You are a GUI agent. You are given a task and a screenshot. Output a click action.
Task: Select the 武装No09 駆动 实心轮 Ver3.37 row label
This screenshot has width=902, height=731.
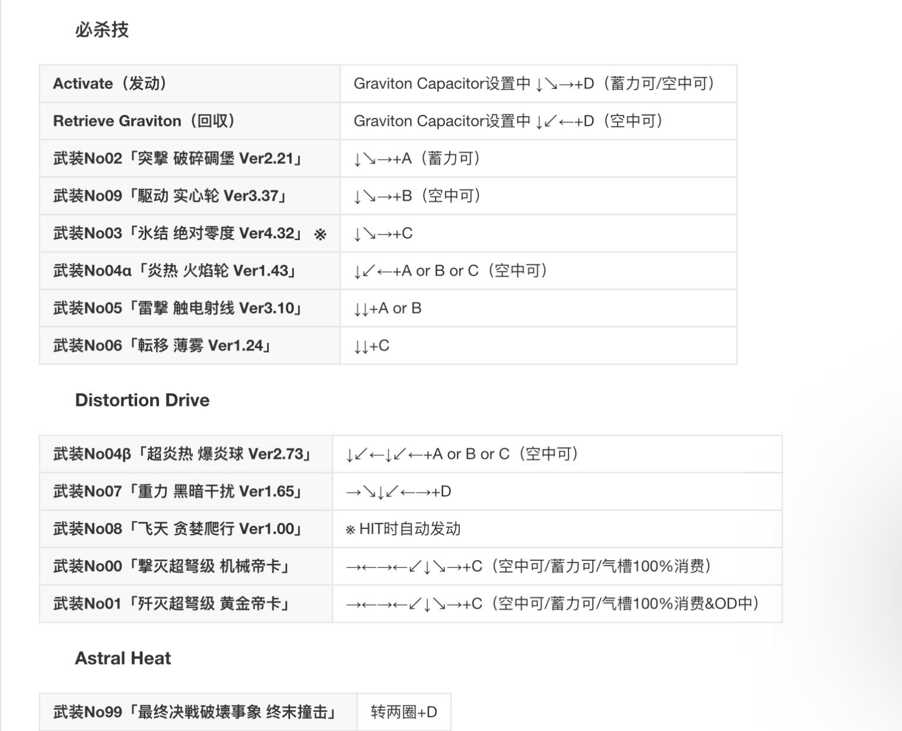point(169,196)
